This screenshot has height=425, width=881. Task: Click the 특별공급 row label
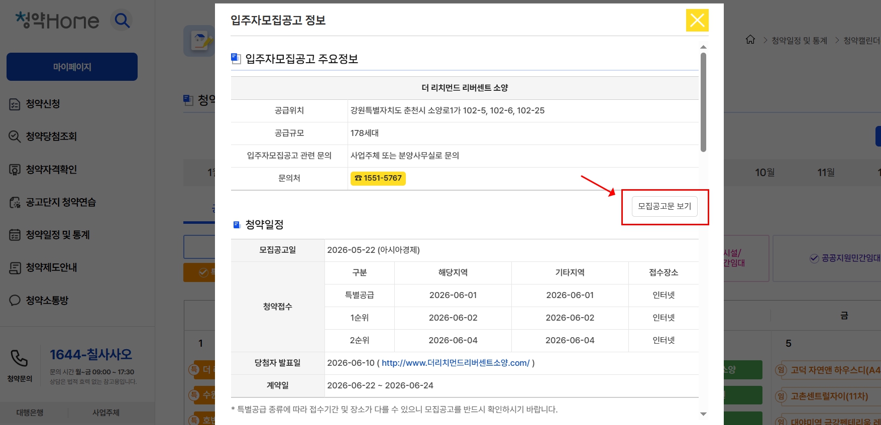[x=359, y=295]
